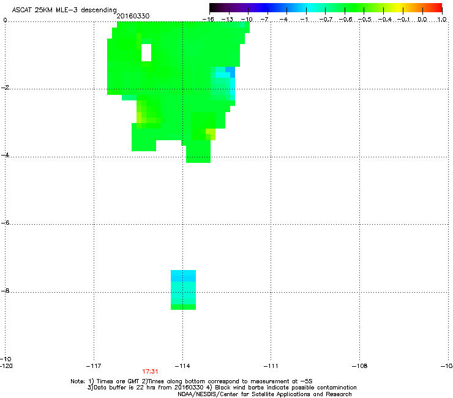The image size is (453, 398).
Task: Click the NOAA/NESDIS credit line
Action: 264,394
